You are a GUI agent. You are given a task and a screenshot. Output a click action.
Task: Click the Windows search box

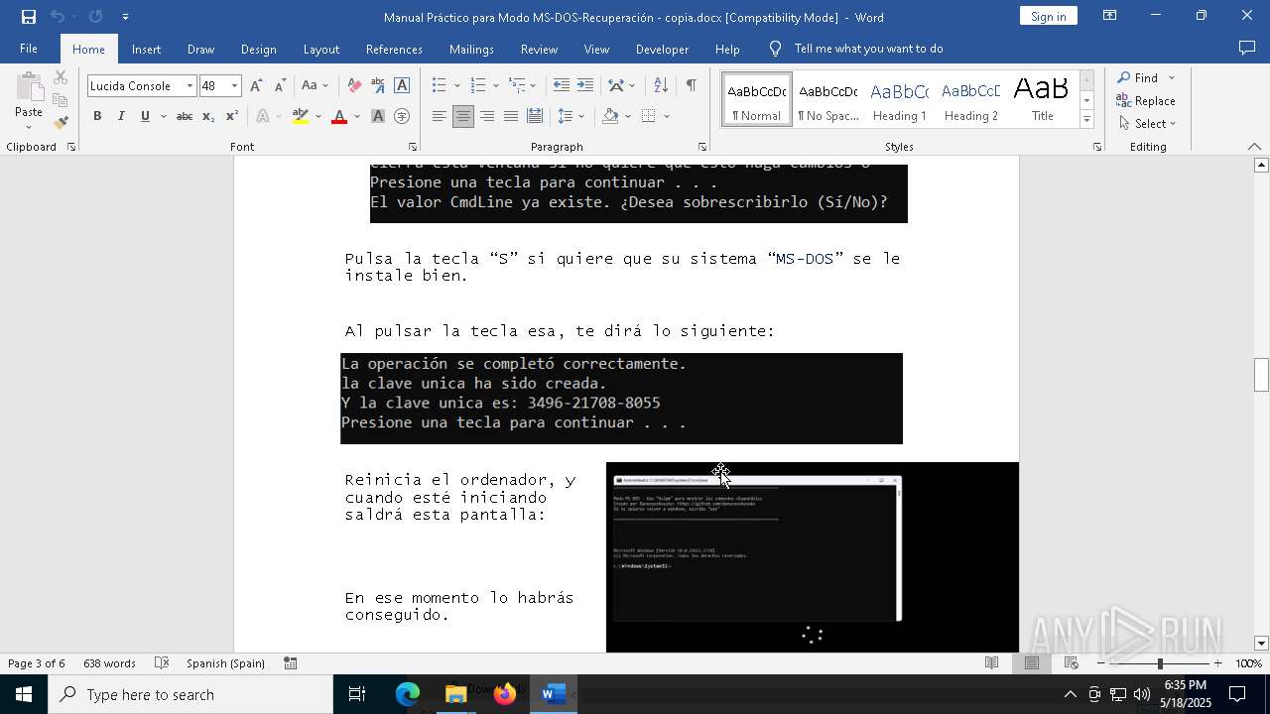190,694
